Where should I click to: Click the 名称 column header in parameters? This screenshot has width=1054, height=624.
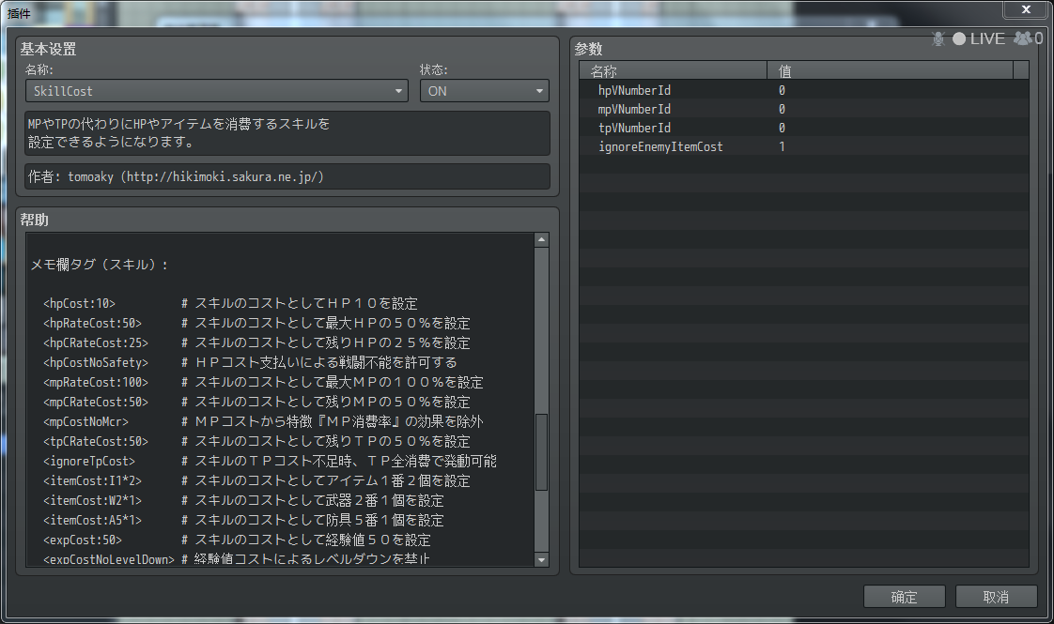point(673,70)
